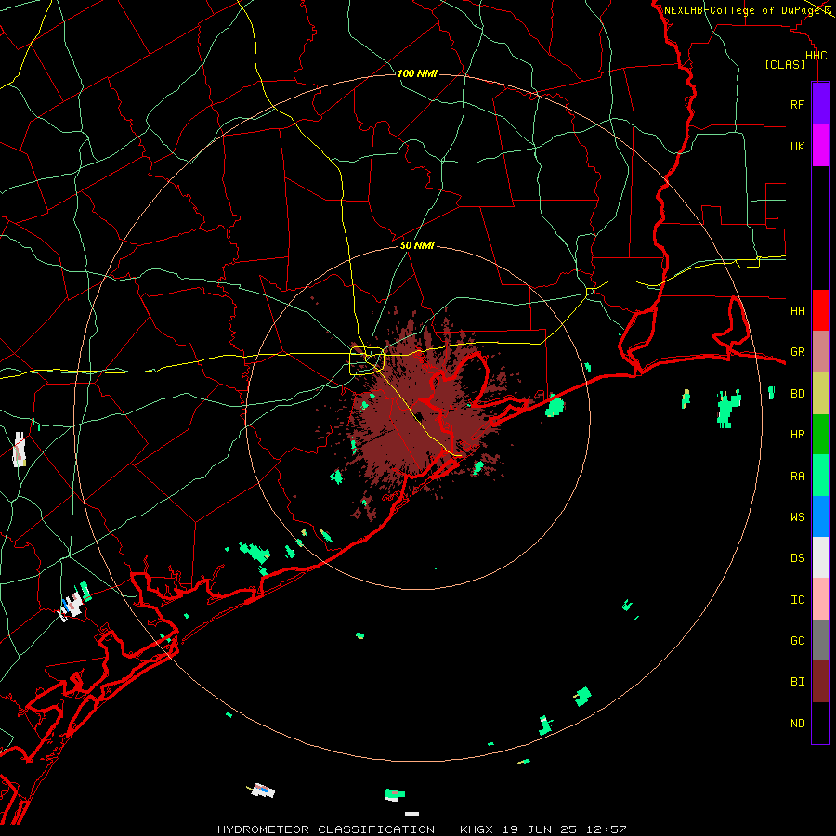Click the DS white legend swatch
836x836 pixels.
(820, 557)
